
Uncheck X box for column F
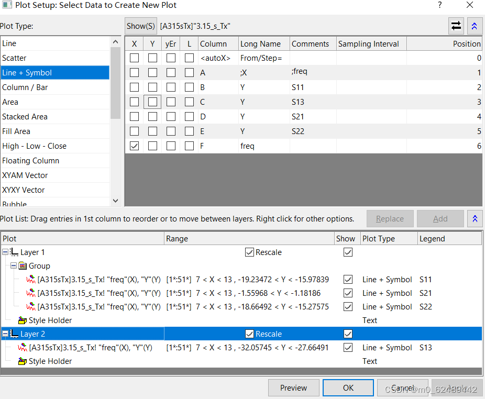[134, 146]
